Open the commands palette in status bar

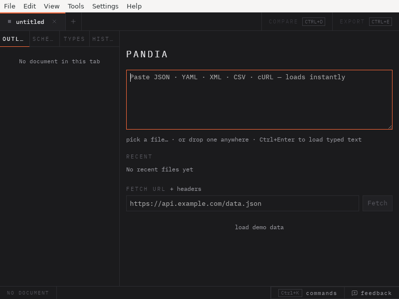click(308, 293)
